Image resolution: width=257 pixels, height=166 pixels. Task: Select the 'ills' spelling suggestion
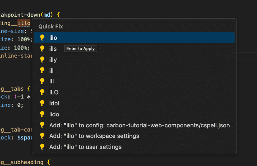coord(53,49)
